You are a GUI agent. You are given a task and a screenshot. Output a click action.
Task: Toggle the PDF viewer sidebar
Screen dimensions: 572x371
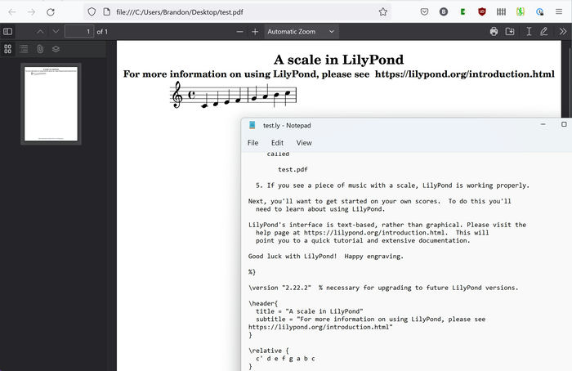pyautogui.click(x=8, y=31)
